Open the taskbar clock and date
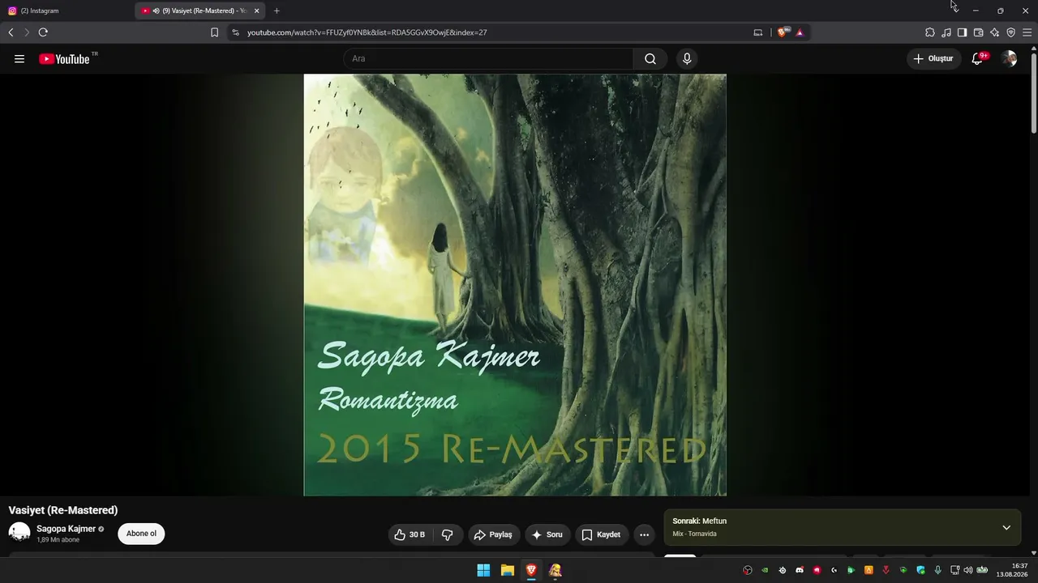1038x583 pixels. 1012,570
